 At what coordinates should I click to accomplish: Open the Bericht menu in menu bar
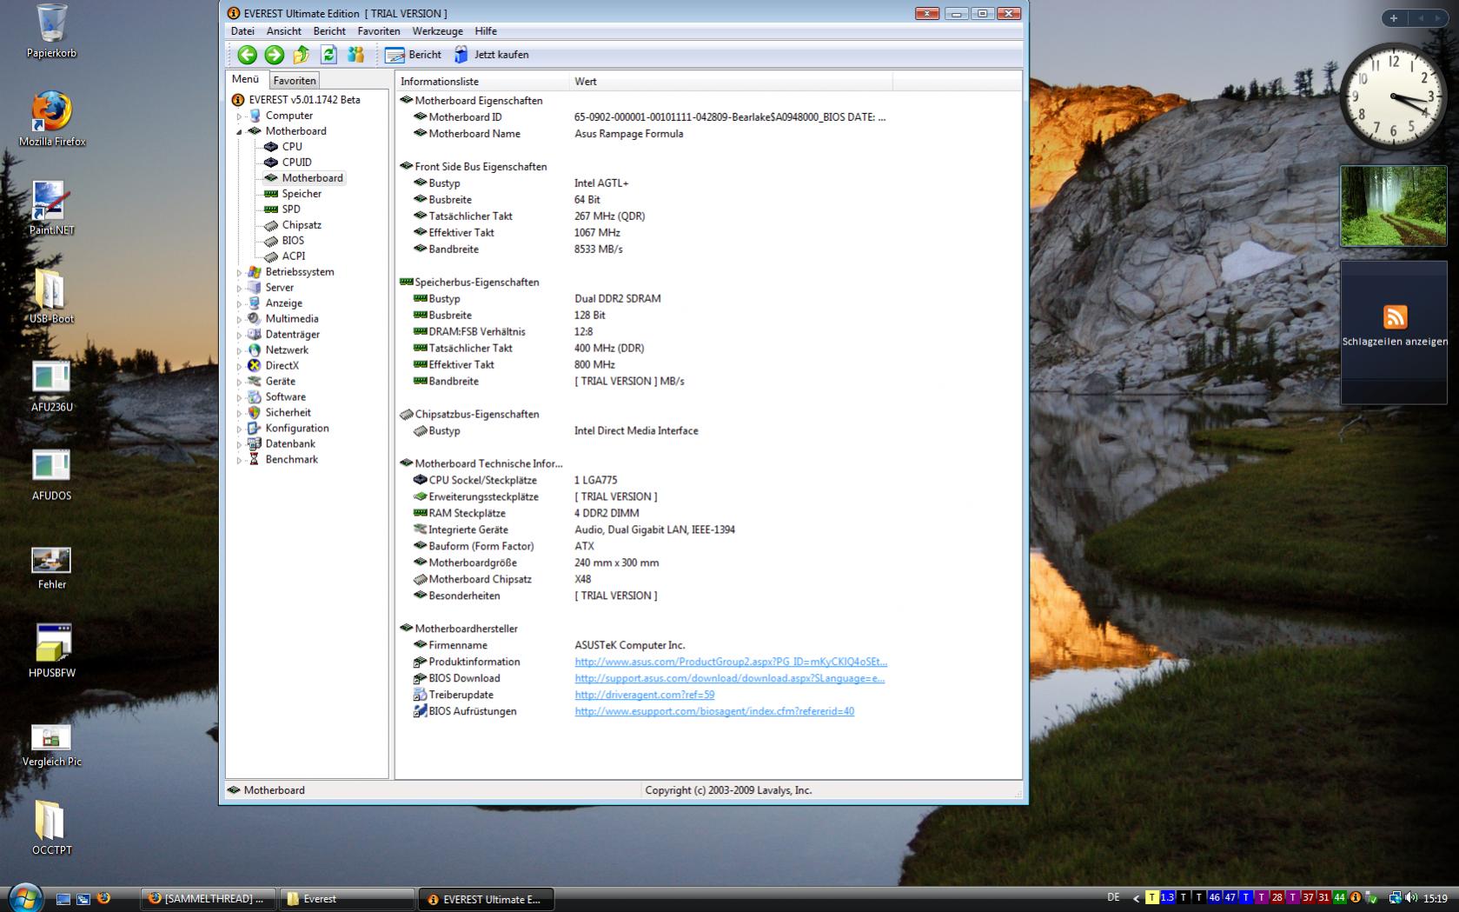pos(329,31)
